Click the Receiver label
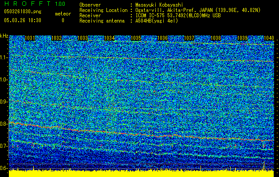 coord(90,15)
